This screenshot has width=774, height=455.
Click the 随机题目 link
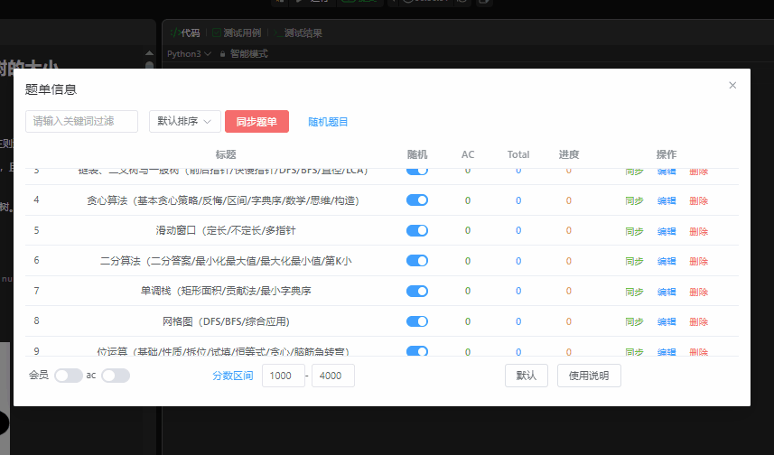pyautogui.click(x=328, y=122)
